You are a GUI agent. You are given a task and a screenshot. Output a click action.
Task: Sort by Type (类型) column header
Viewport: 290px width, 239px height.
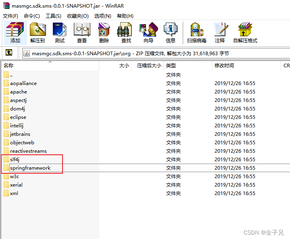coord(188,65)
